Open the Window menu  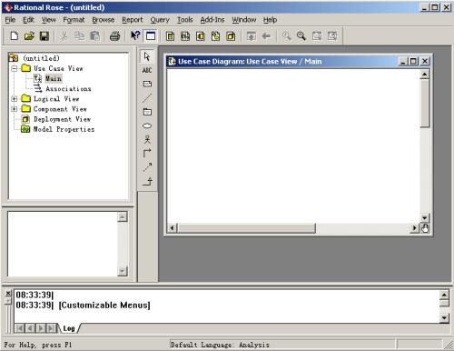click(244, 20)
